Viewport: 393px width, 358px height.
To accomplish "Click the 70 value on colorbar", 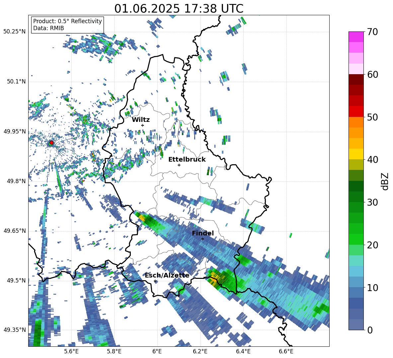I will pyautogui.click(x=372, y=32).
